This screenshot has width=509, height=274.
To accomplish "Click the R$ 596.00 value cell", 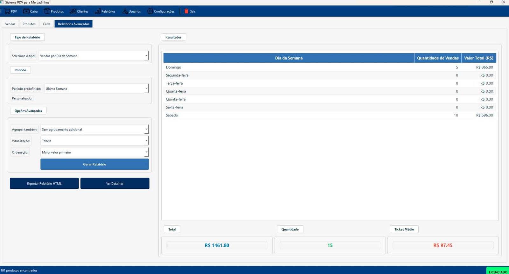I will pyautogui.click(x=478, y=115).
